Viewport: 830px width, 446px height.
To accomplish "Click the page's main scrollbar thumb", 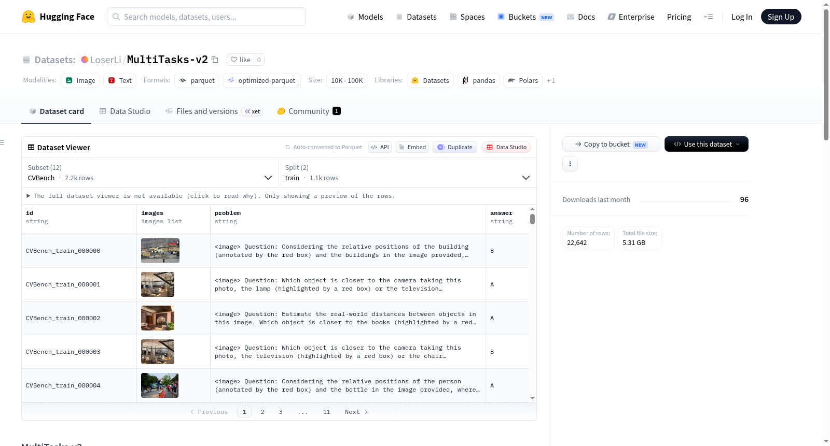I will 826,75.
